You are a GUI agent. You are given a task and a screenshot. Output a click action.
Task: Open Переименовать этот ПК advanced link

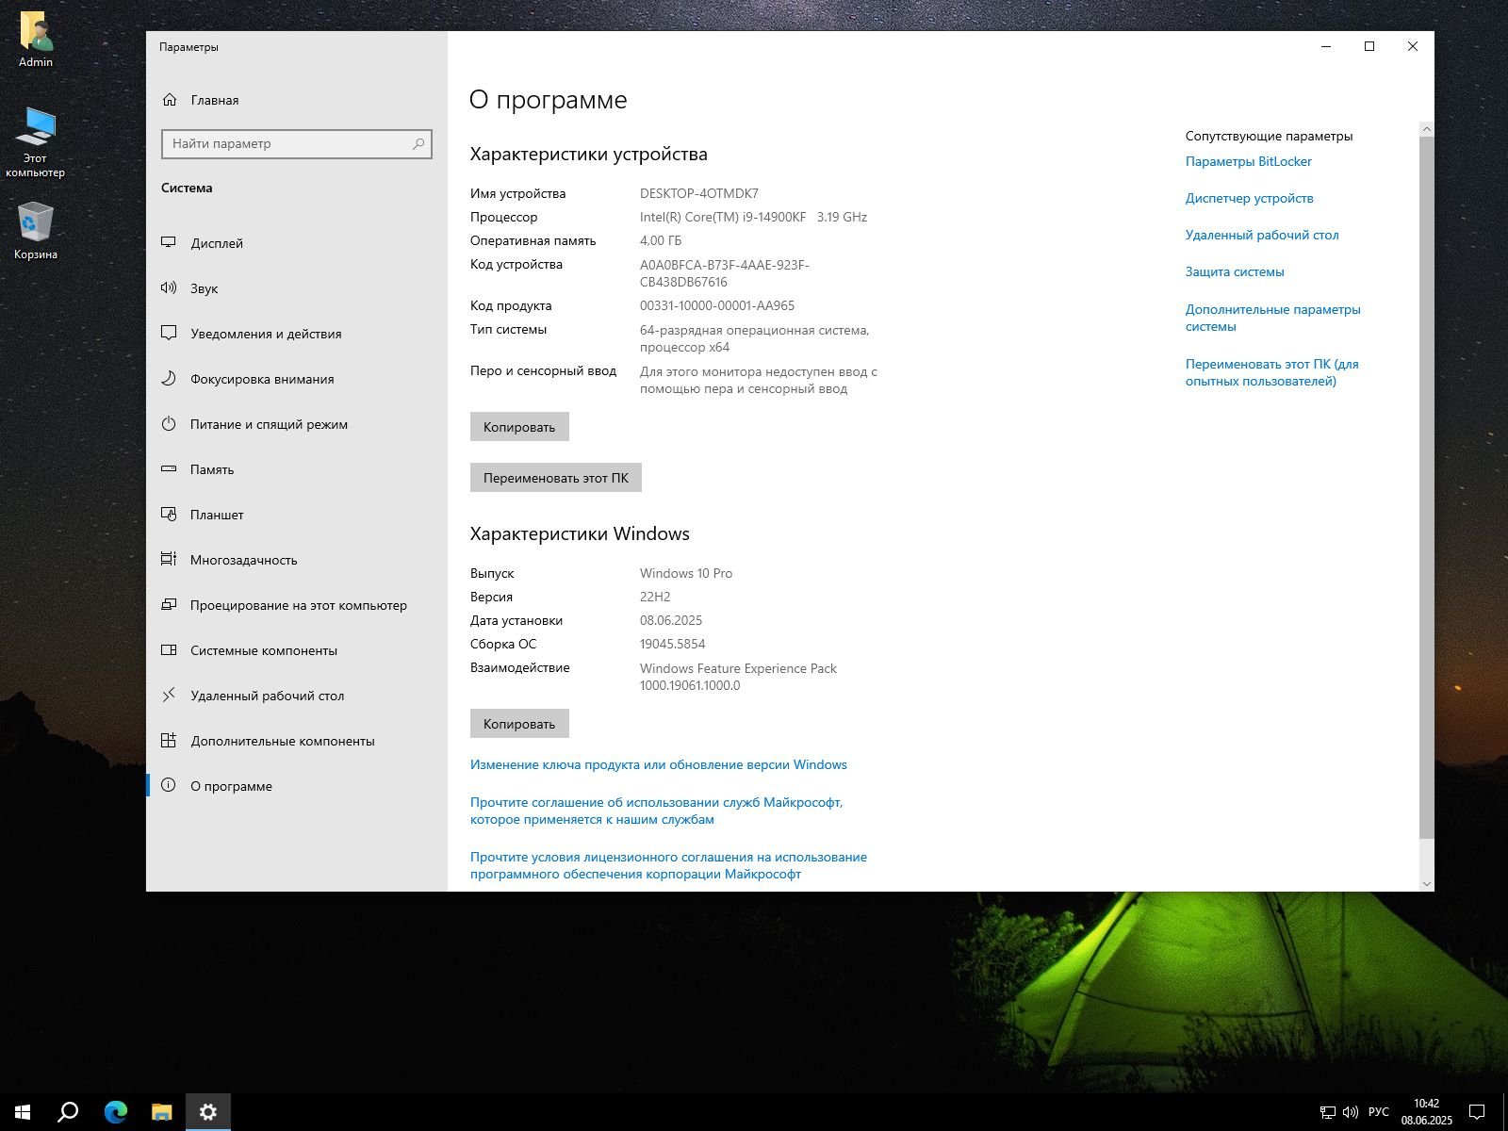click(1271, 372)
